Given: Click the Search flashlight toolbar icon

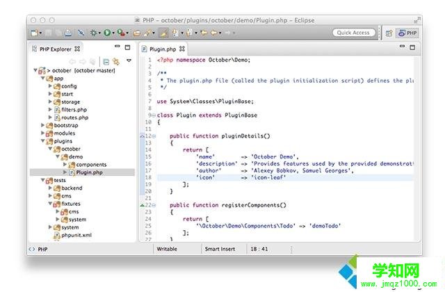Looking at the screenshot, I should (147, 33).
